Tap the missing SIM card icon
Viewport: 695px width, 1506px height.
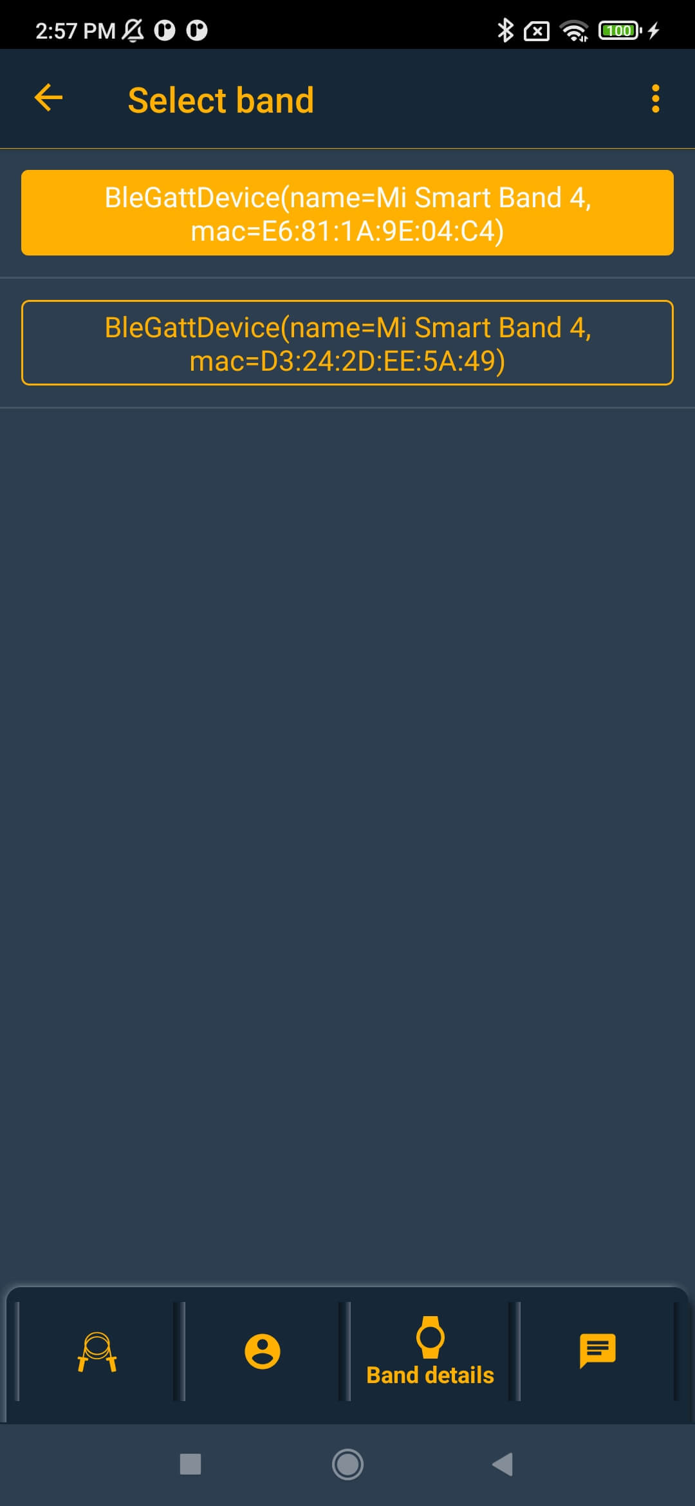tap(537, 31)
